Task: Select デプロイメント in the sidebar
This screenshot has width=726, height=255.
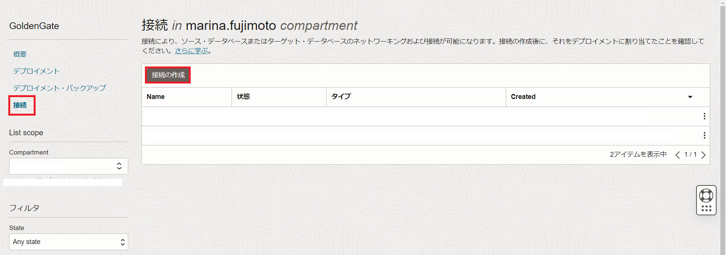Action: 36,71
